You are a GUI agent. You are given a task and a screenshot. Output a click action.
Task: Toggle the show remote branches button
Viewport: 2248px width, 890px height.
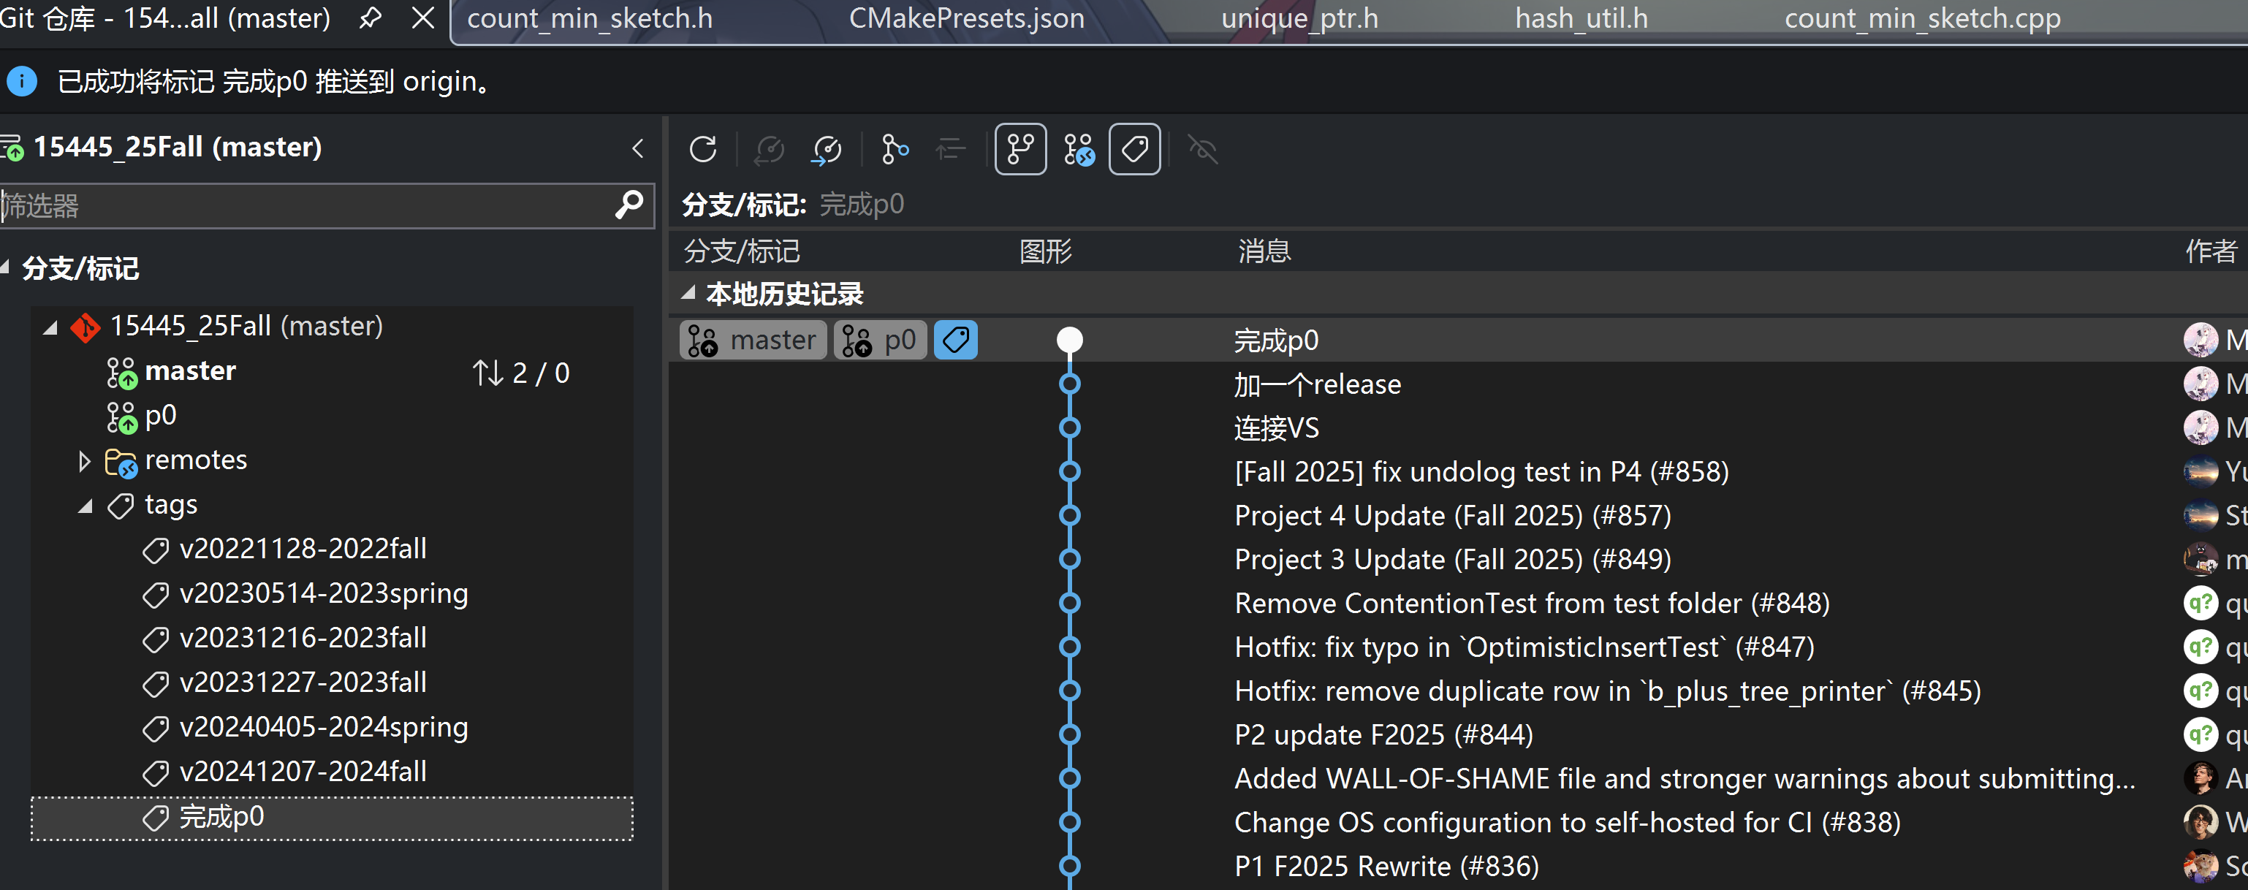pos(1079,149)
